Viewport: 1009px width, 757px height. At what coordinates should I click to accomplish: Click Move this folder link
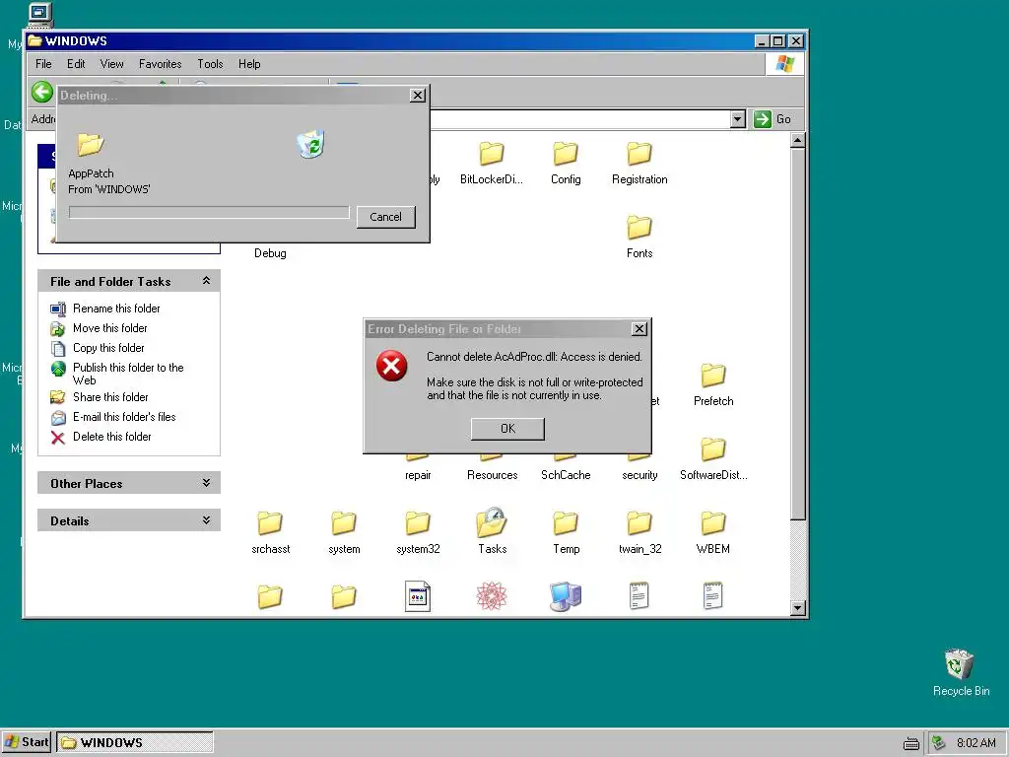(x=110, y=328)
